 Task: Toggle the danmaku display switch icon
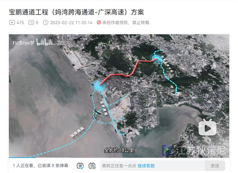(x=80, y=166)
